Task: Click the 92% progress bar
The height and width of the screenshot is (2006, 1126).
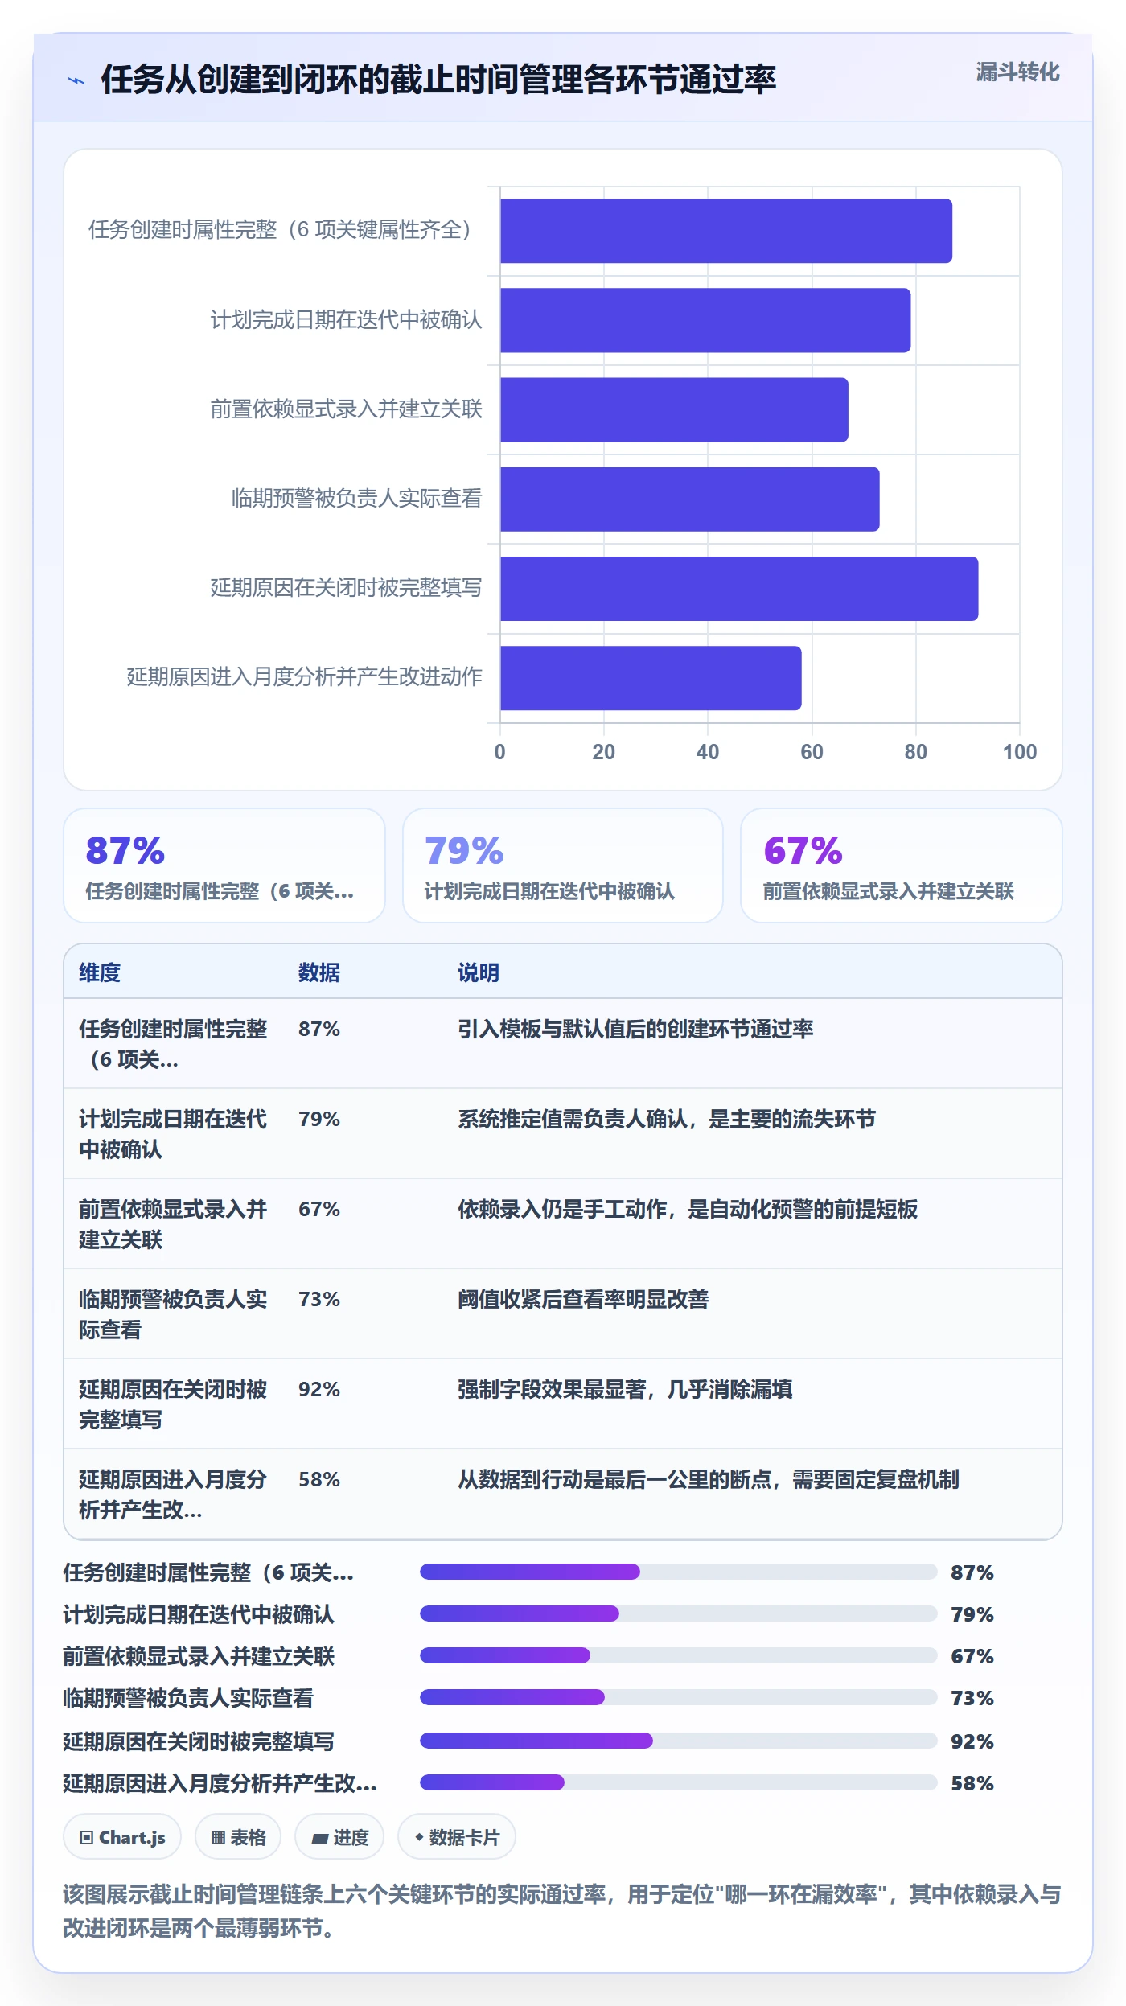Action: click(679, 1741)
